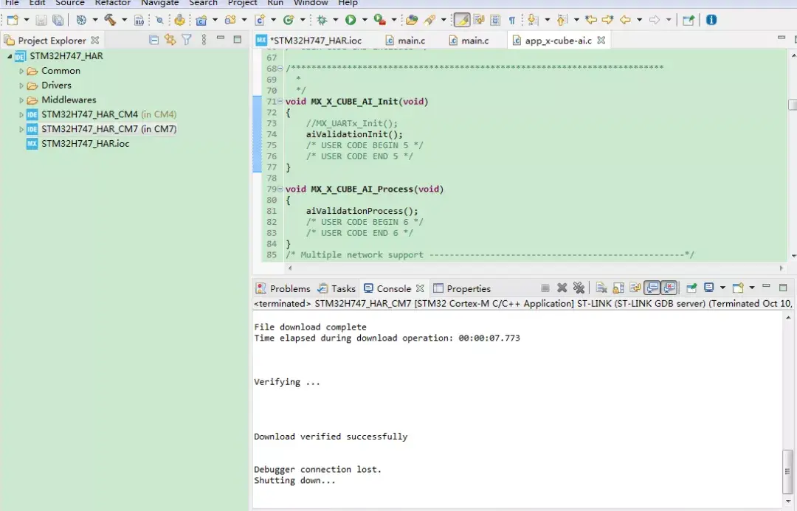
Task: Open the Refactor menu
Action: (x=112, y=3)
